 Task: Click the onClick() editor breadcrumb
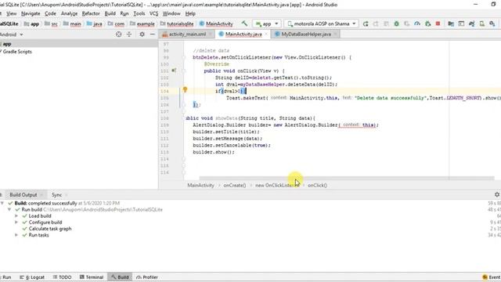[317, 185]
